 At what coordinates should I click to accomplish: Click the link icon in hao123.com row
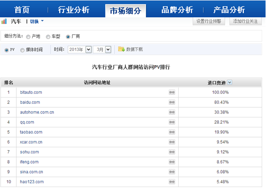pos(172,182)
